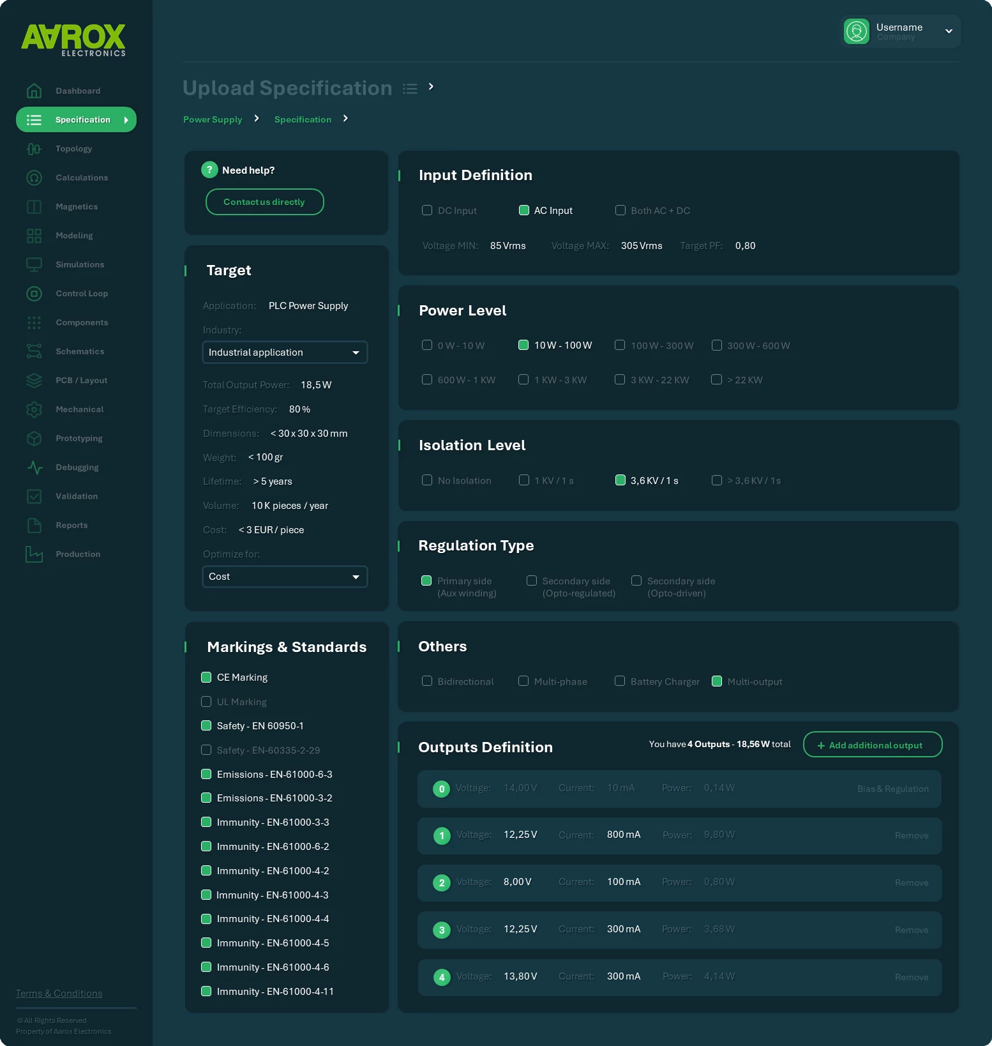Click the Magnetics sidebar icon
The image size is (992, 1046).
pyautogui.click(x=34, y=207)
